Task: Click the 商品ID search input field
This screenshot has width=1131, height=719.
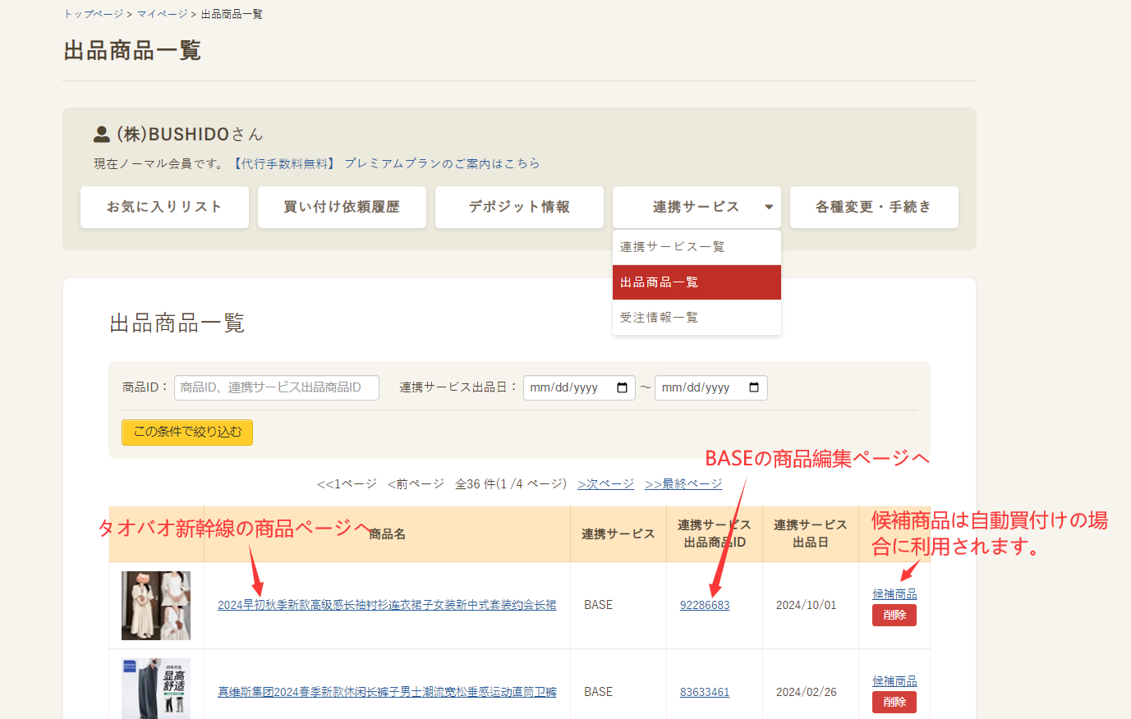Action: (276, 387)
